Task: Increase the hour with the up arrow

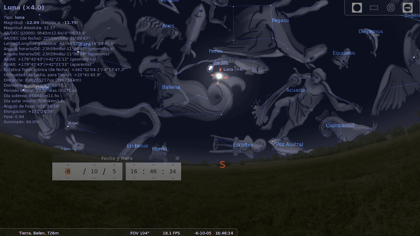Action: 134,164
